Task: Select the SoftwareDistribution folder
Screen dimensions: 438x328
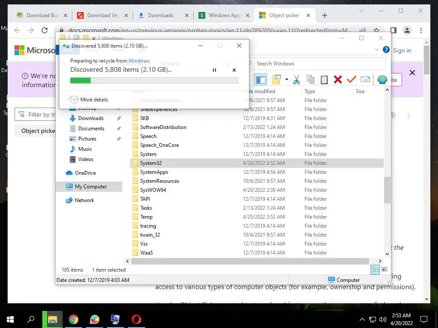Action: pos(163,127)
